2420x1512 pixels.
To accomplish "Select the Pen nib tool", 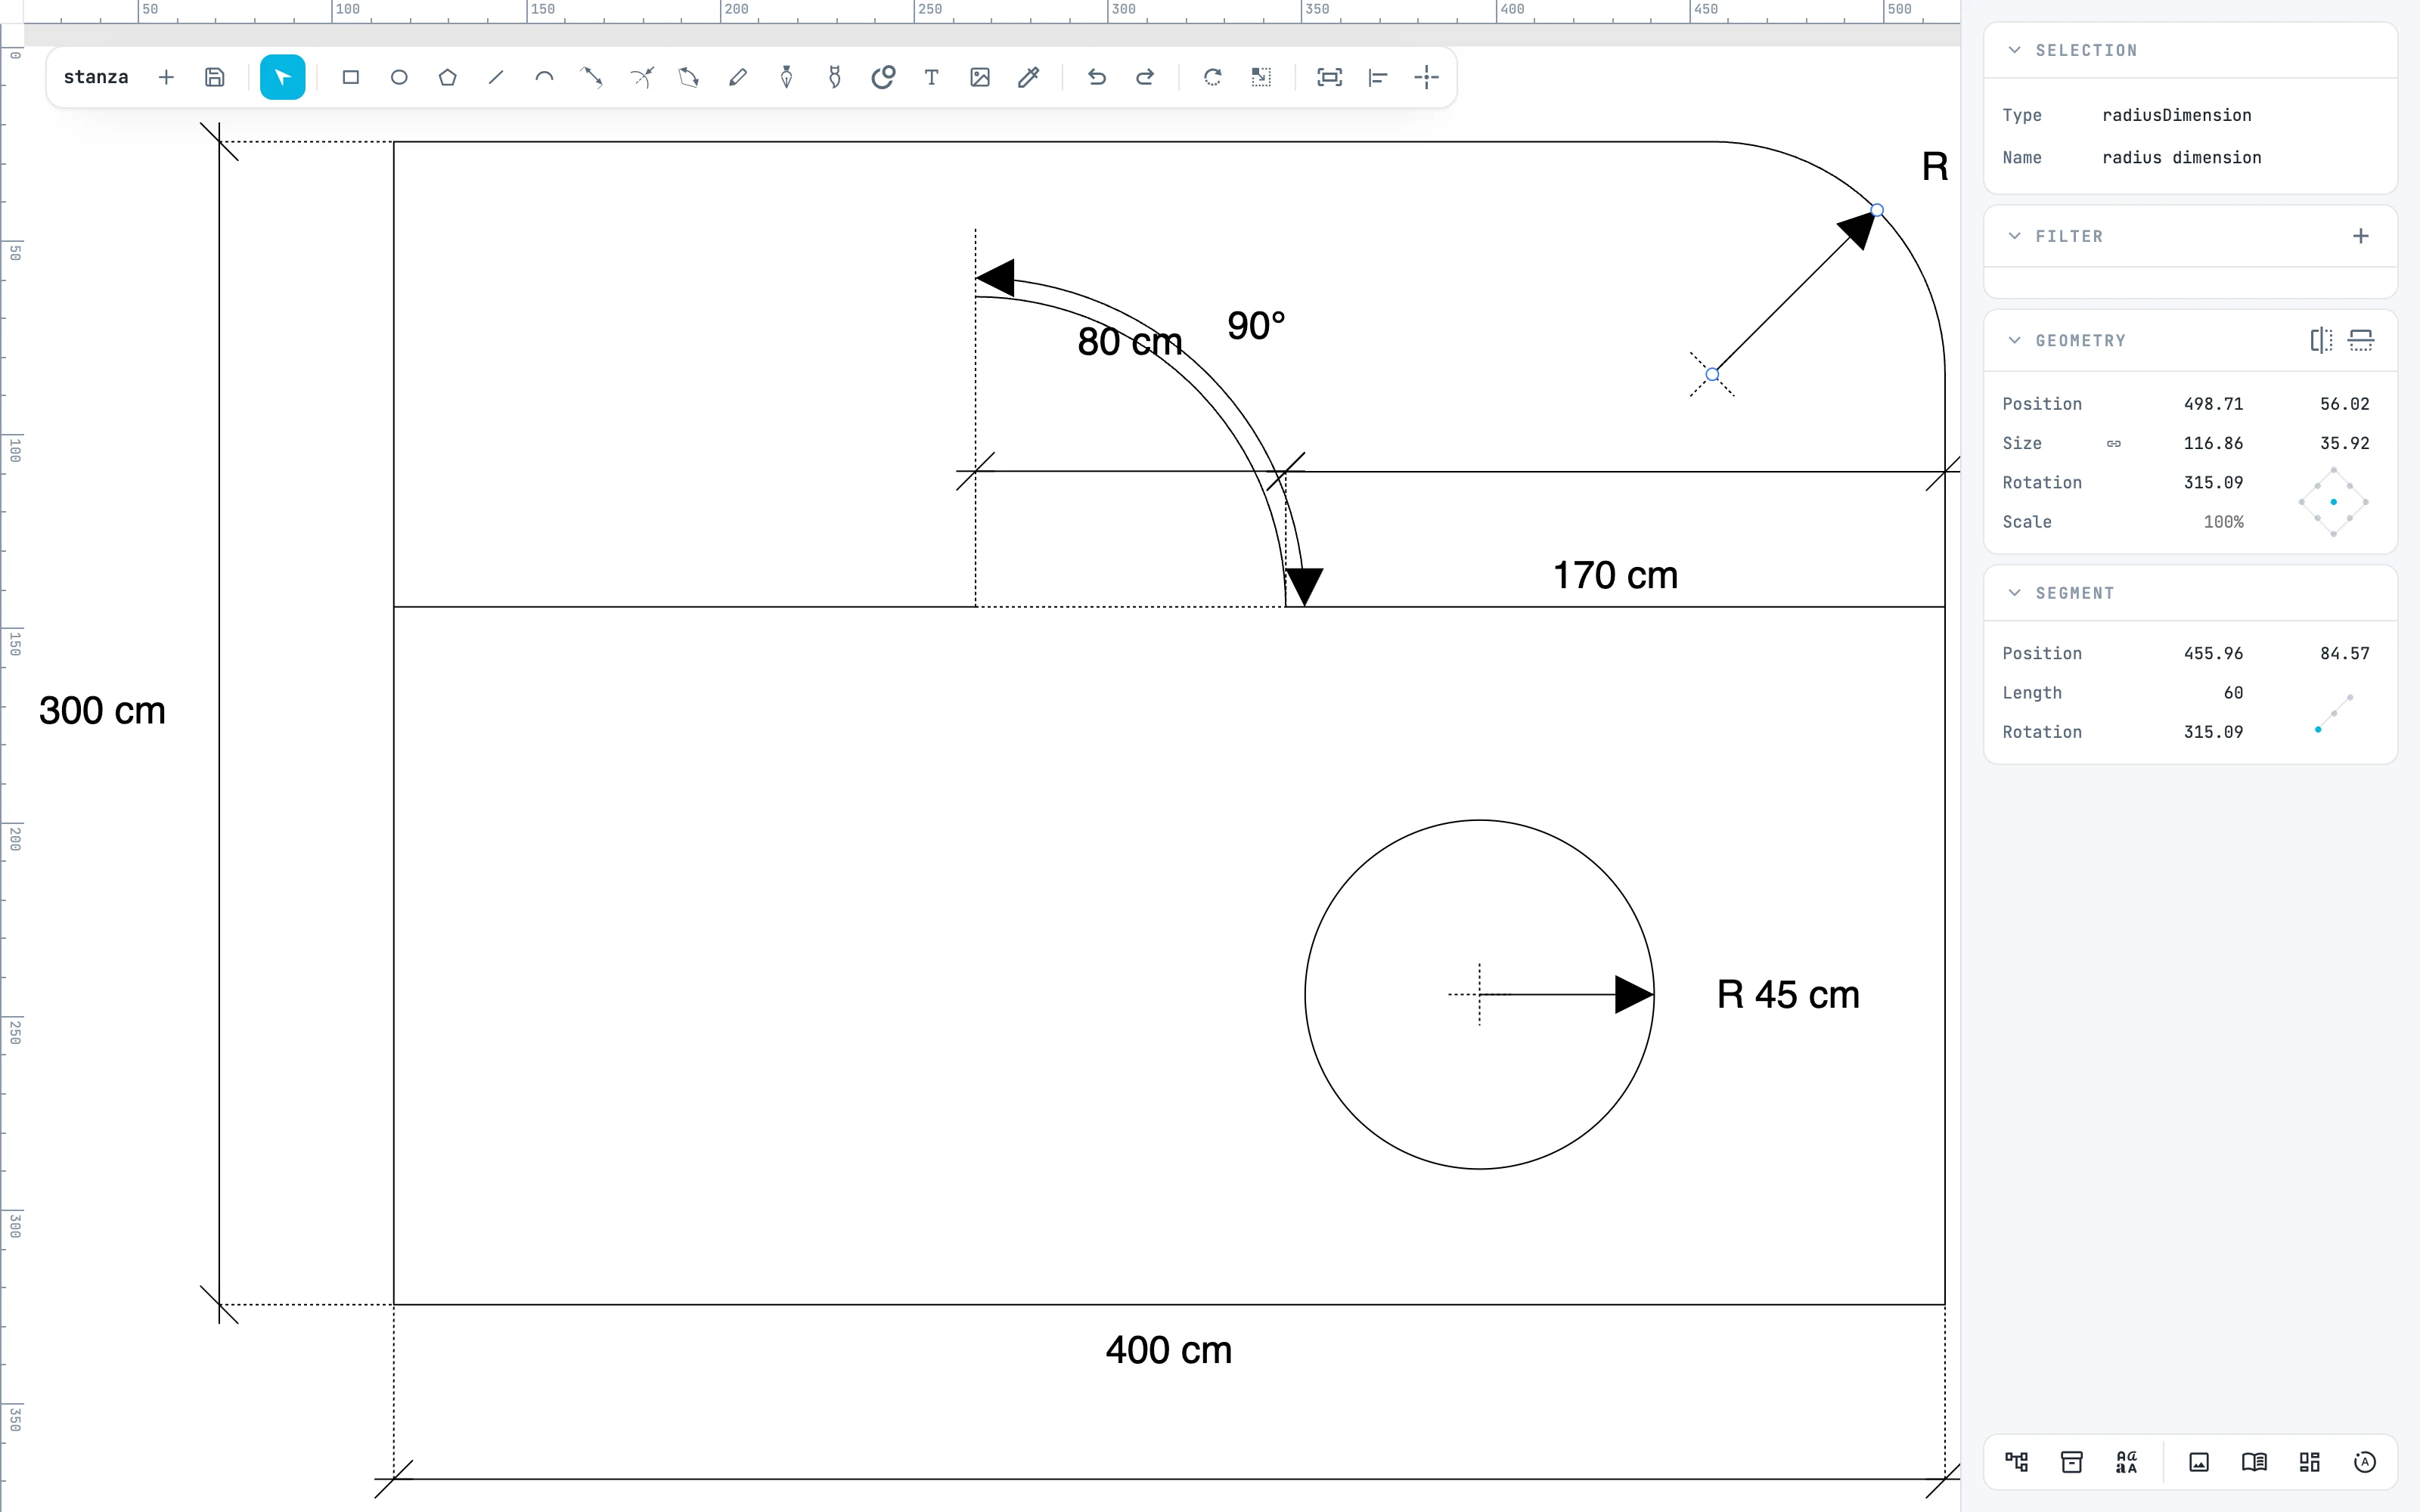I will pos(786,77).
